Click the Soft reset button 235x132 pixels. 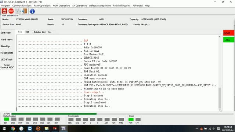pos(6,33)
